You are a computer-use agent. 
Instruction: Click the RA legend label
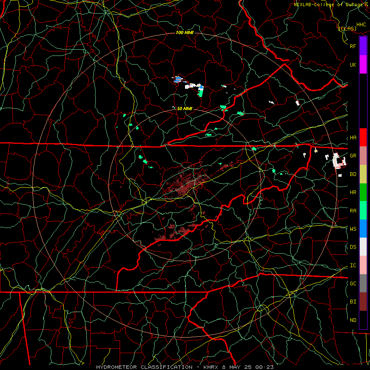(x=353, y=211)
